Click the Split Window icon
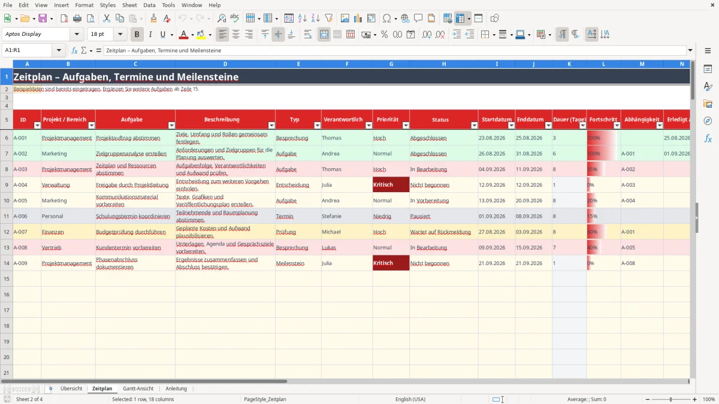The width and height of the screenshot is (719, 404). point(478,19)
